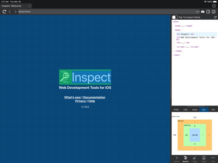Open the Console panel
Screen dimensions: 218x163
(176, 159)
